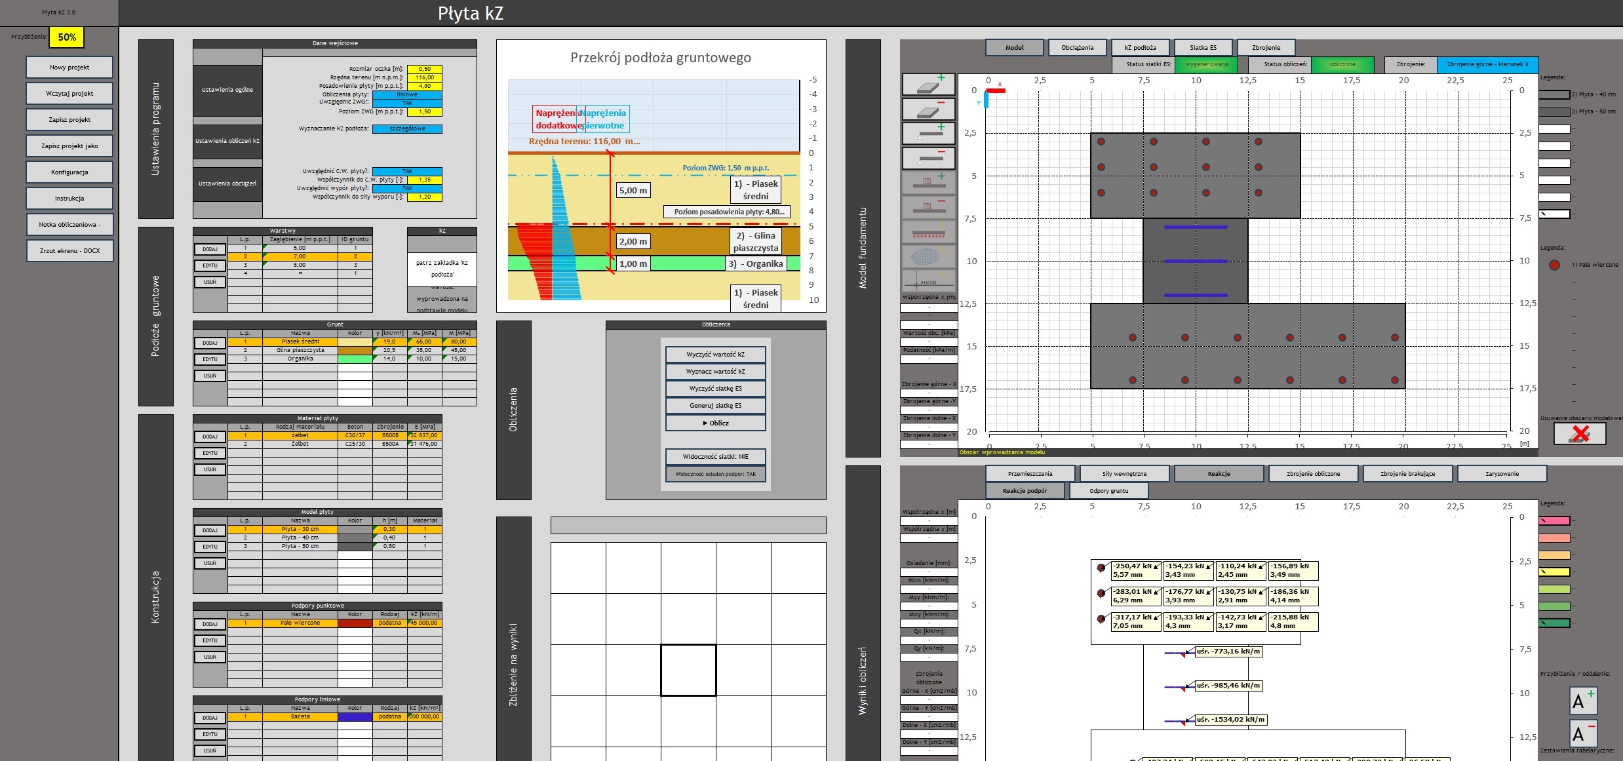Image resolution: width=1623 pixels, height=761 pixels.
Task: Click the remove support icon
Action: [x=928, y=158]
